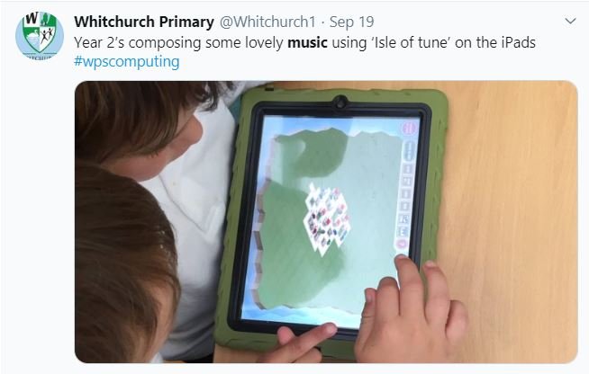Open the tweet options chevron menu
Viewport: 589px width, 374px height.
570,22
